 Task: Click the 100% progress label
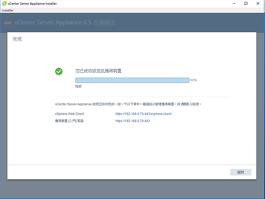pos(193,80)
